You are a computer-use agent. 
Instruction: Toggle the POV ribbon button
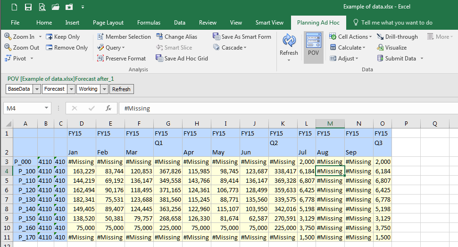pos(313,47)
